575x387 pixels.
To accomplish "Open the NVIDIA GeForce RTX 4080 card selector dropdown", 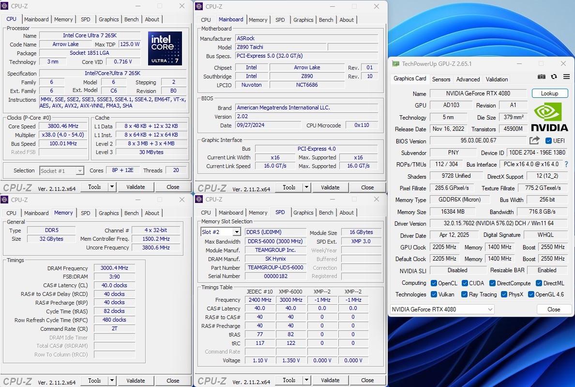I will coord(442,309).
